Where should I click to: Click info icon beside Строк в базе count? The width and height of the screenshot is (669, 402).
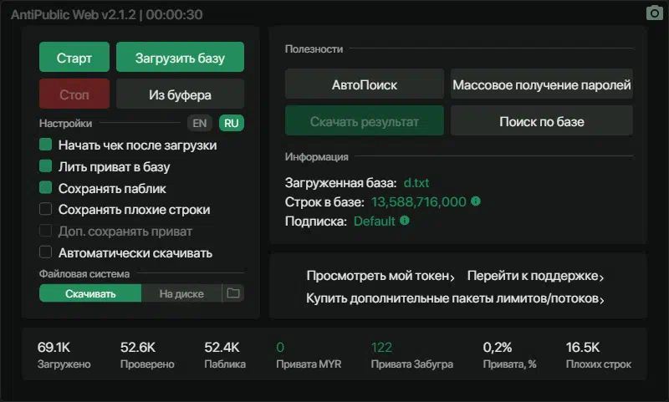click(475, 201)
